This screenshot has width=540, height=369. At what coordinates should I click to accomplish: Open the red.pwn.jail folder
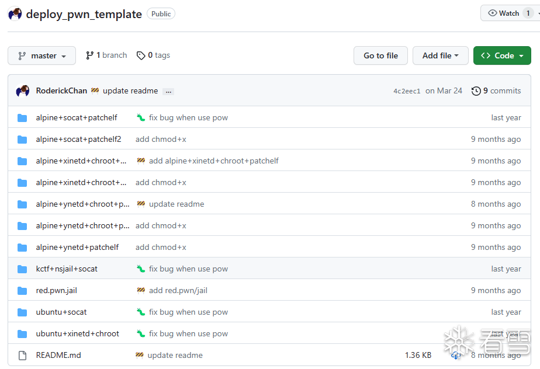57,291
